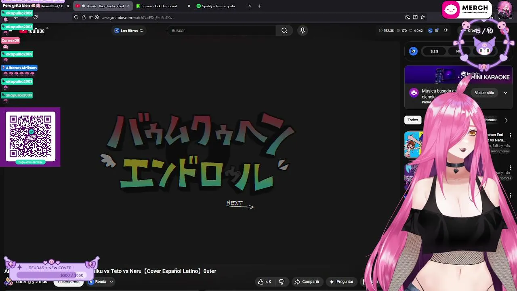Dislike the video with thumbs down

[x=282, y=282]
